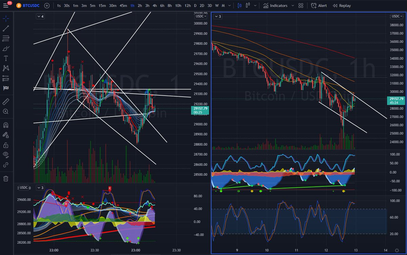Select the active 1h timeframe

132,5
